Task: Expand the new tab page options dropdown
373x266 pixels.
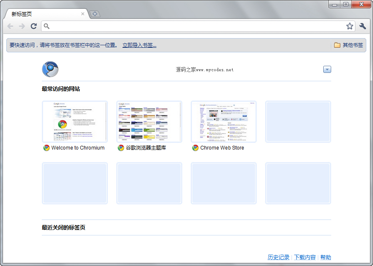Action: click(327, 69)
